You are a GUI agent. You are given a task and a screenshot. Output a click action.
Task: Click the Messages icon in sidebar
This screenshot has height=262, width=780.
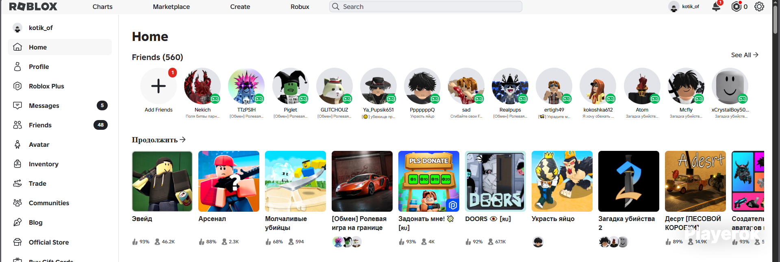tap(17, 105)
